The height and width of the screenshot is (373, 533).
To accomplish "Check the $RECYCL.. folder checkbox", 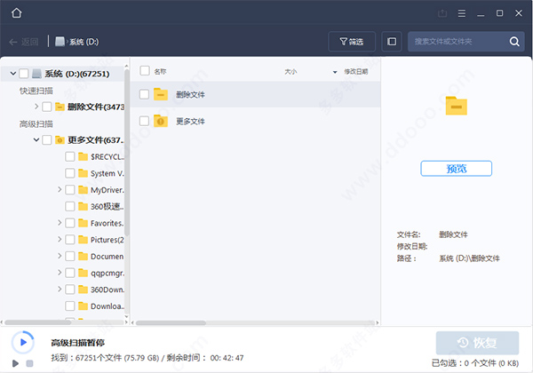I will tap(70, 156).
